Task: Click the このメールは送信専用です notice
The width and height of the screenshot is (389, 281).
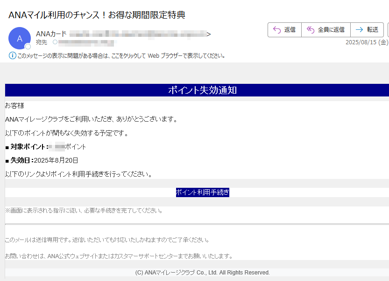Action: (107, 240)
